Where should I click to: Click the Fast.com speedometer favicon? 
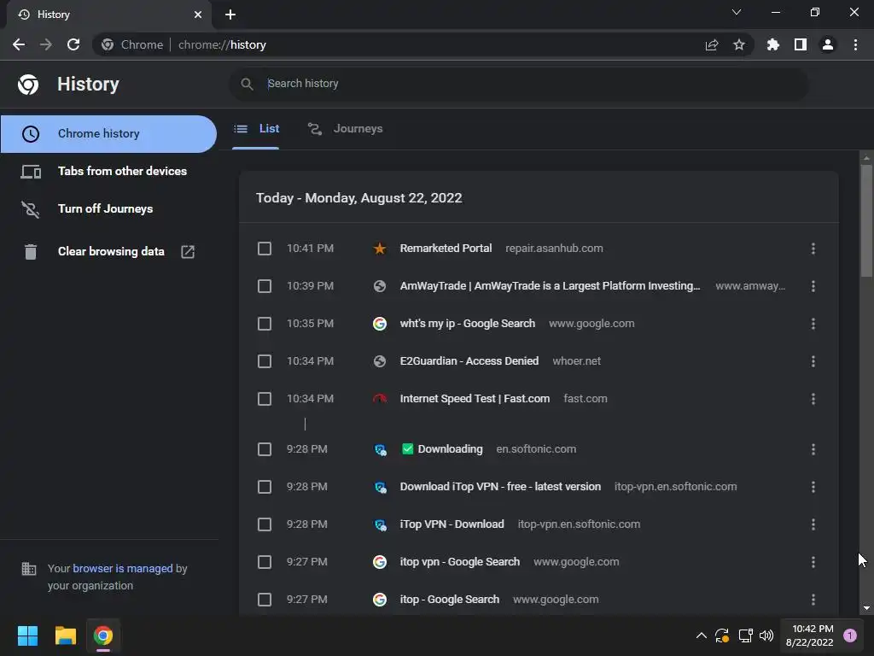[x=380, y=399]
